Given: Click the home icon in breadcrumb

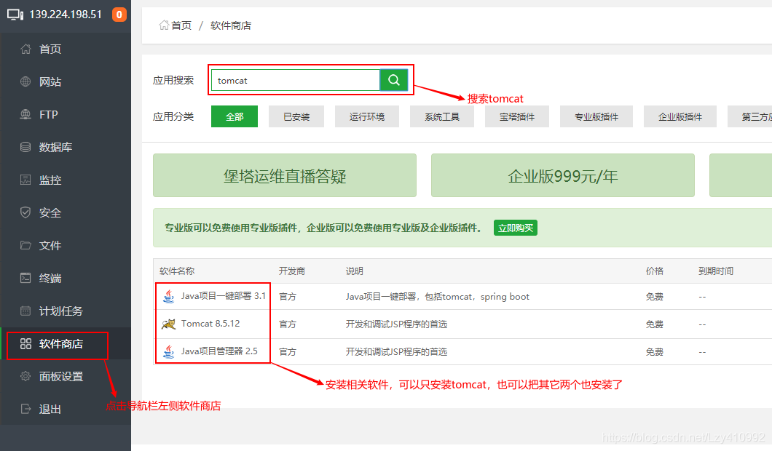Looking at the screenshot, I should point(164,25).
